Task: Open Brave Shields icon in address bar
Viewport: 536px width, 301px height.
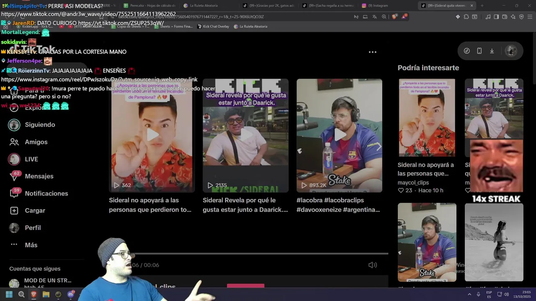Action: [x=394, y=17]
